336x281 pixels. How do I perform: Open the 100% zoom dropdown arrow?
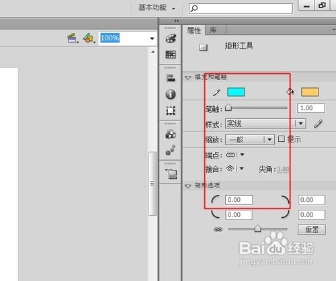(x=152, y=38)
